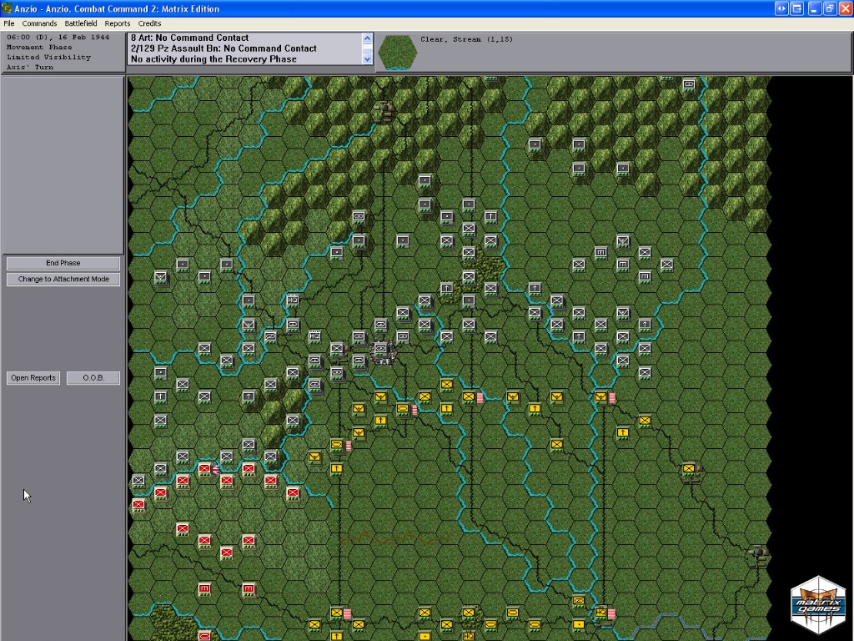Screen dimensions: 854x641
Task: Click the terrain hex preview thumbnail
Action: pos(397,52)
